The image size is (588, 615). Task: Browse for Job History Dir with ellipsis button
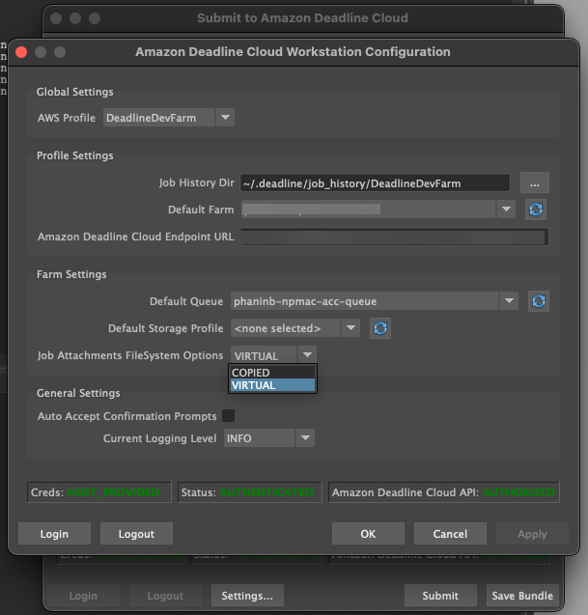pos(534,182)
